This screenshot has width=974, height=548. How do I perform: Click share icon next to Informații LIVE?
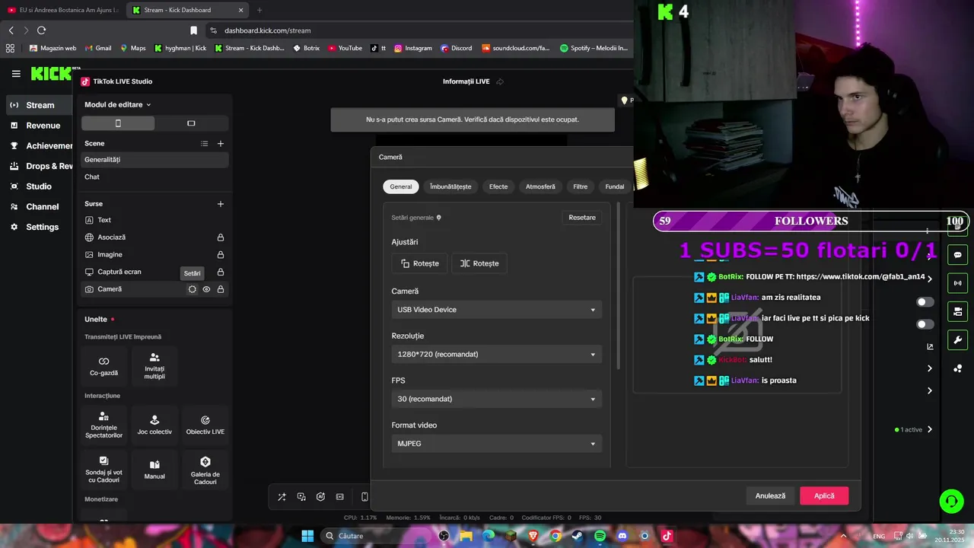[500, 81]
